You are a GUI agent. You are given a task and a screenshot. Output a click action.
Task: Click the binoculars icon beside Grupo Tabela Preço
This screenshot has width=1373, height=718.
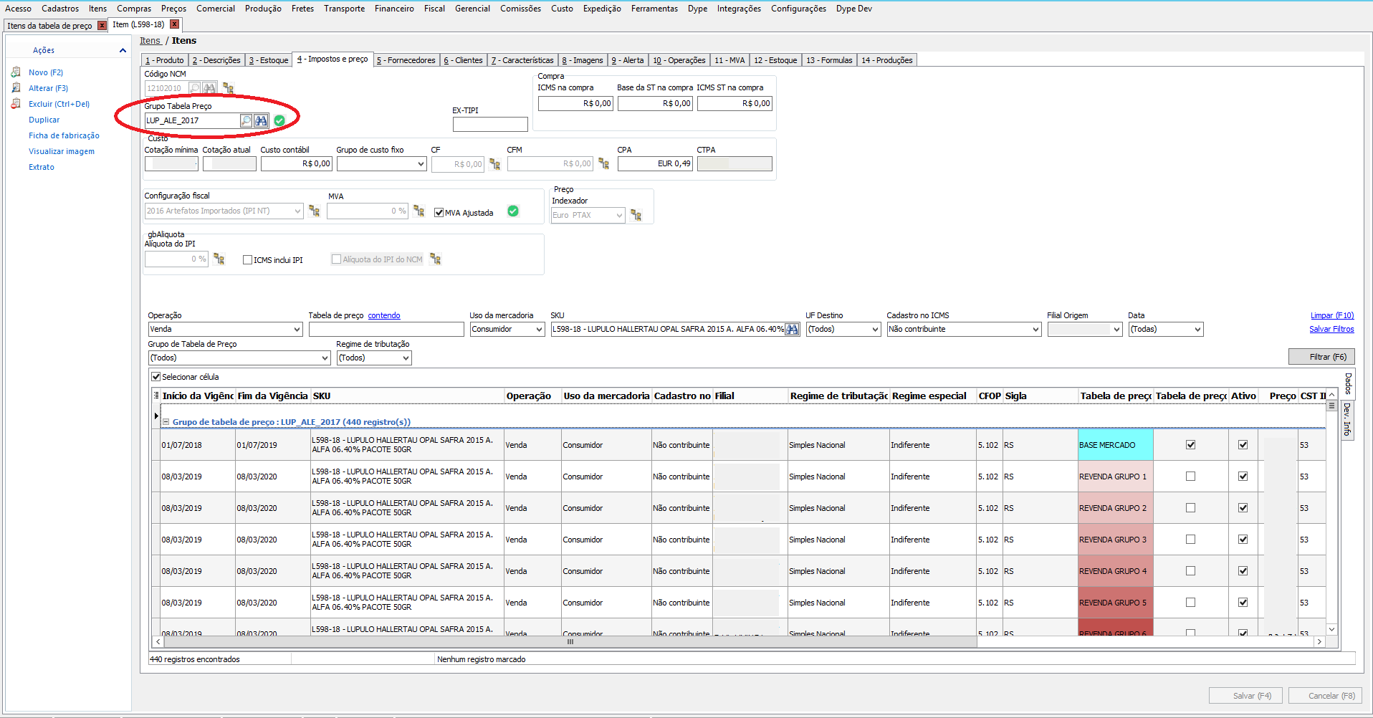(261, 120)
